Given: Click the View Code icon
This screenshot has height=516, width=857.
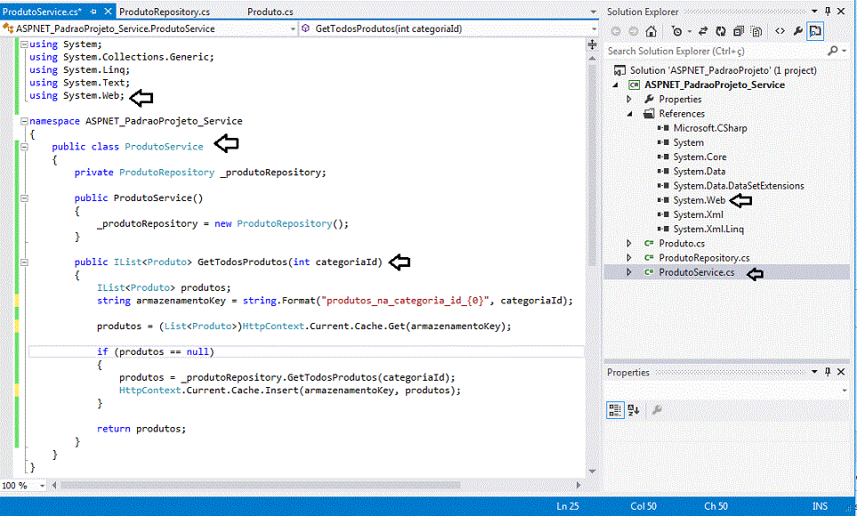Looking at the screenshot, I should click(780, 32).
